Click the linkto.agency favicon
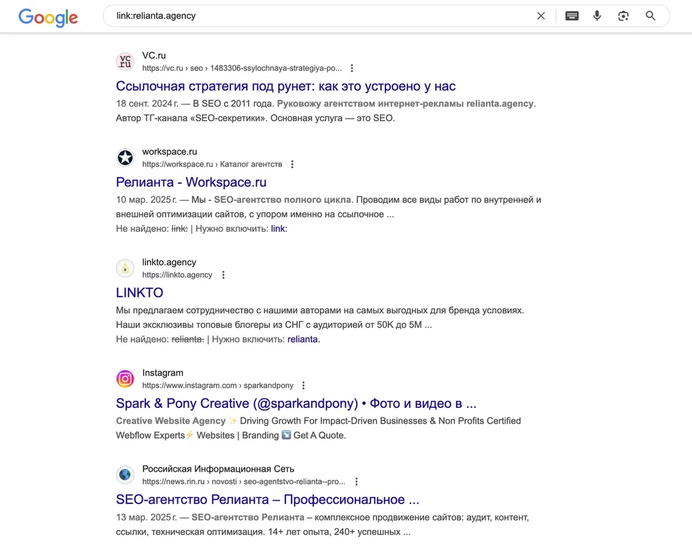Viewport: 692px width, 551px height. click(x=125, y=268)
